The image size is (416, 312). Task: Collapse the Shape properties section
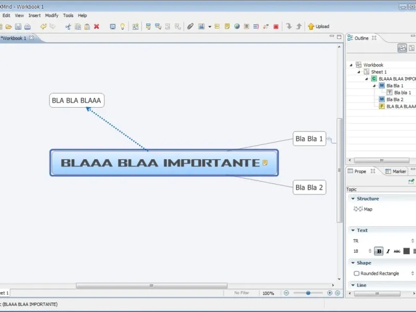pyautogui.click(x=353, y=263)
